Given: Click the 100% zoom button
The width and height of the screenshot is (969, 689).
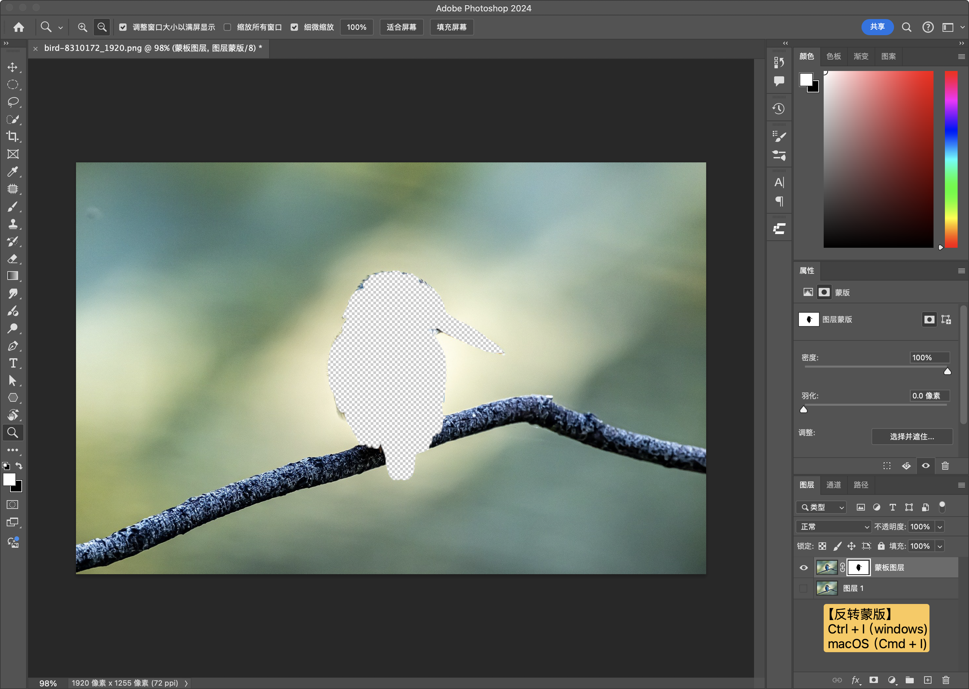Looking at the screenshot, I should click(x=356, y=27).
